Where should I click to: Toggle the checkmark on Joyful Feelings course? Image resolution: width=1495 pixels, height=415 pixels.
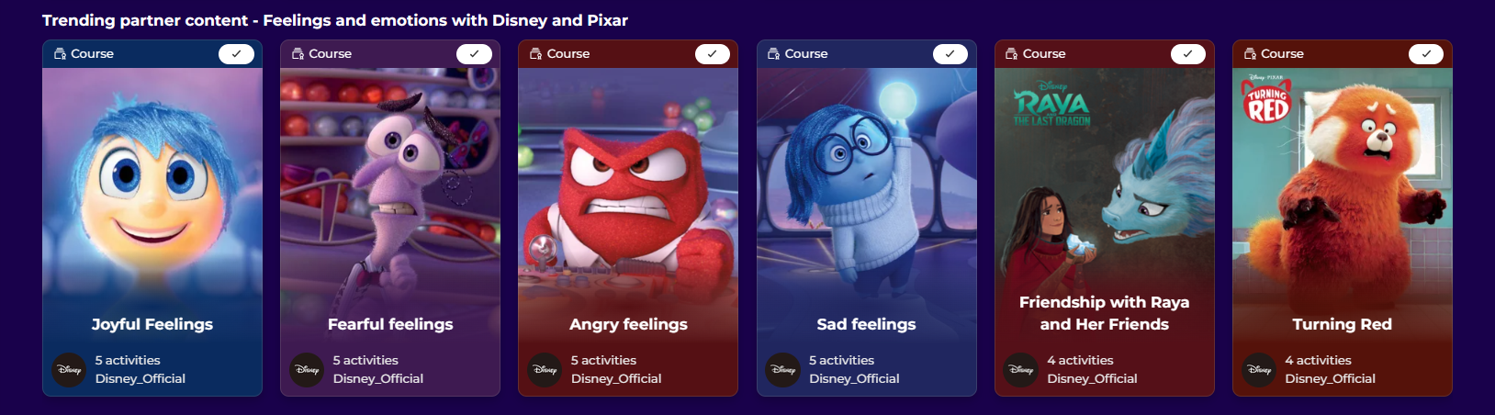(x=236, y=54)
